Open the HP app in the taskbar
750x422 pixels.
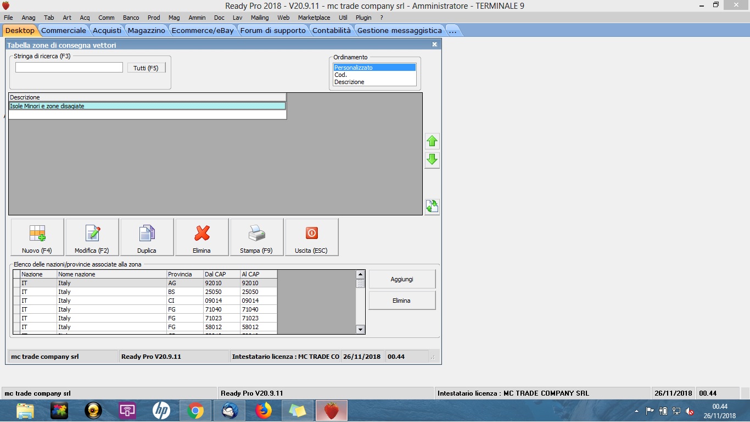point(161,410)
